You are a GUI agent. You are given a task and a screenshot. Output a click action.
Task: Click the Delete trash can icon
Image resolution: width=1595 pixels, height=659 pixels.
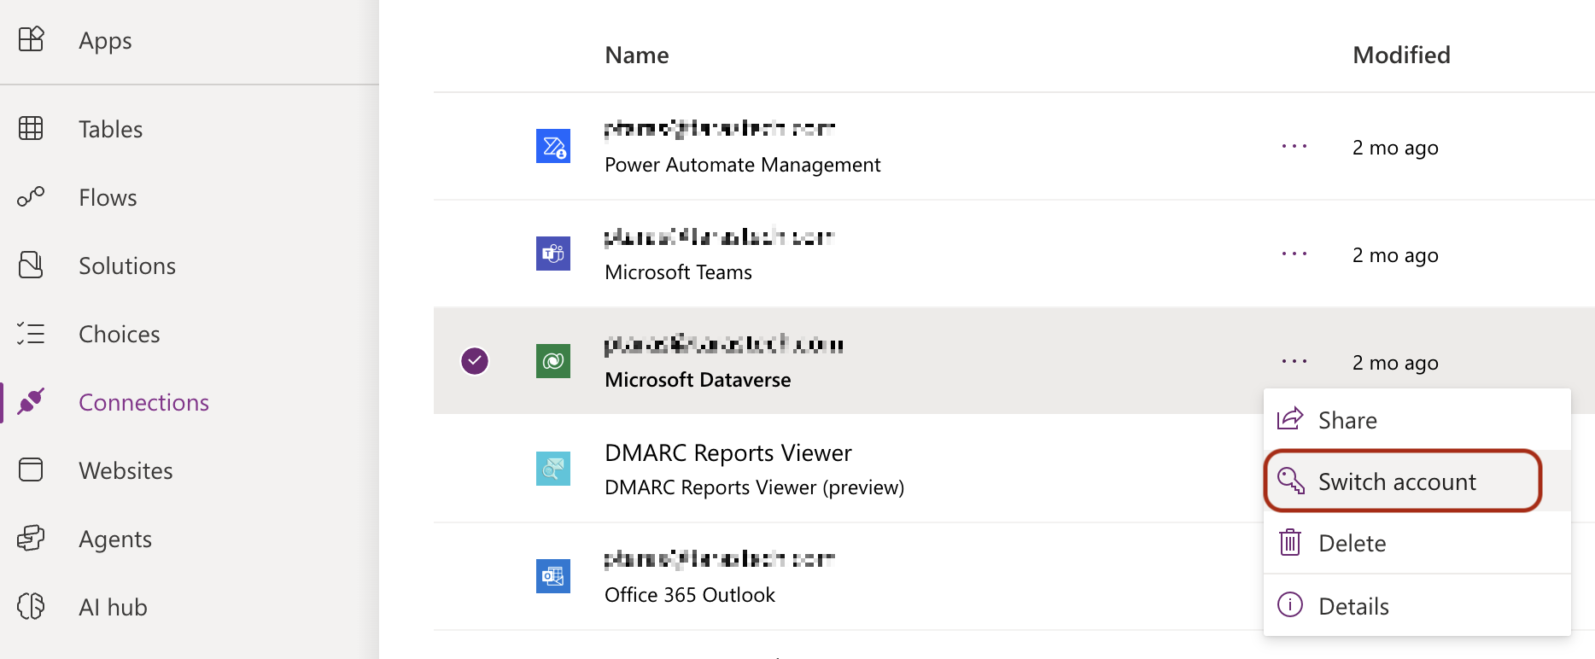click(1290, 542)
